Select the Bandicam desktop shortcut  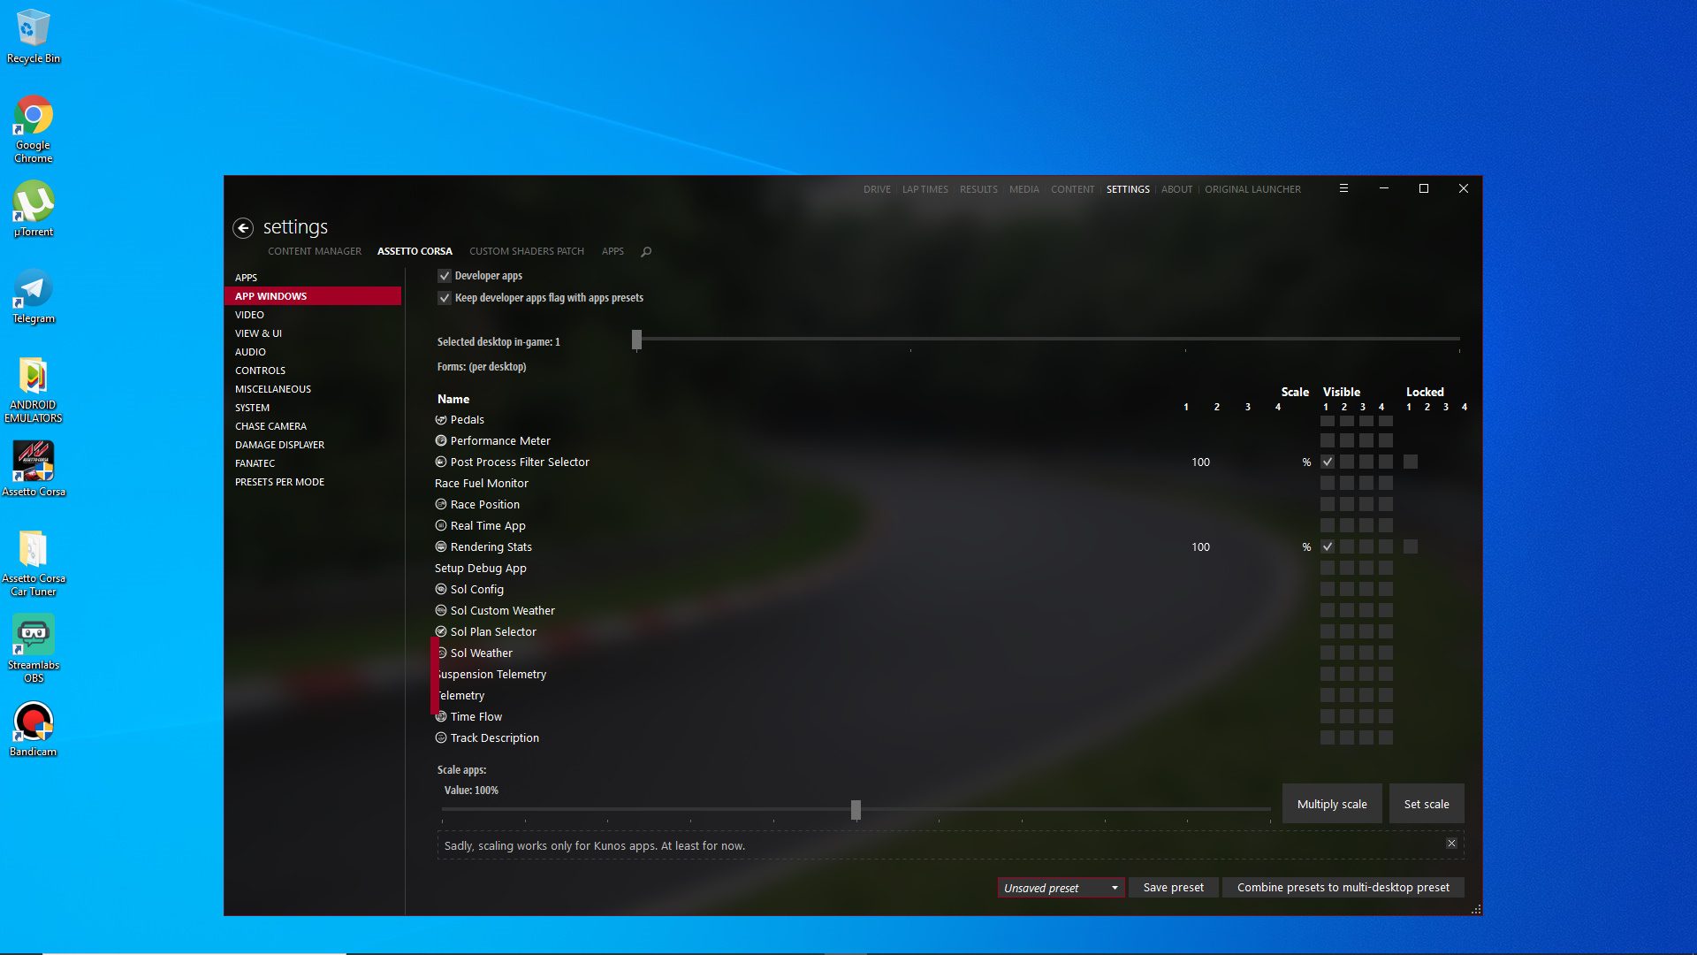(34, 730)
